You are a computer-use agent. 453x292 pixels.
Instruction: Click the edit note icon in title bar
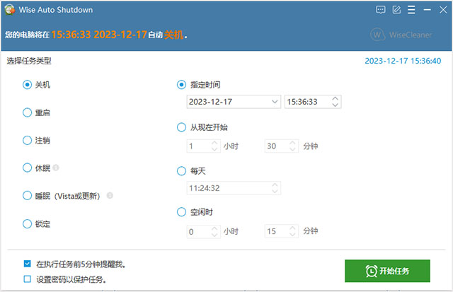(x=396, y=10)
